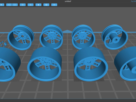Click the document page icon in toolbar
Viewport: 136px width, 102px height.
[23, 5]
